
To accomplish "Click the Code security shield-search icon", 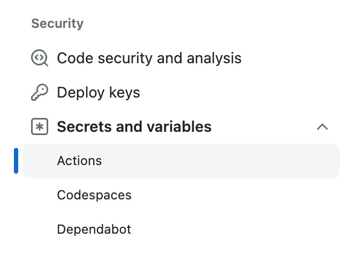I will pyautogui.click(x=40, y=58).
